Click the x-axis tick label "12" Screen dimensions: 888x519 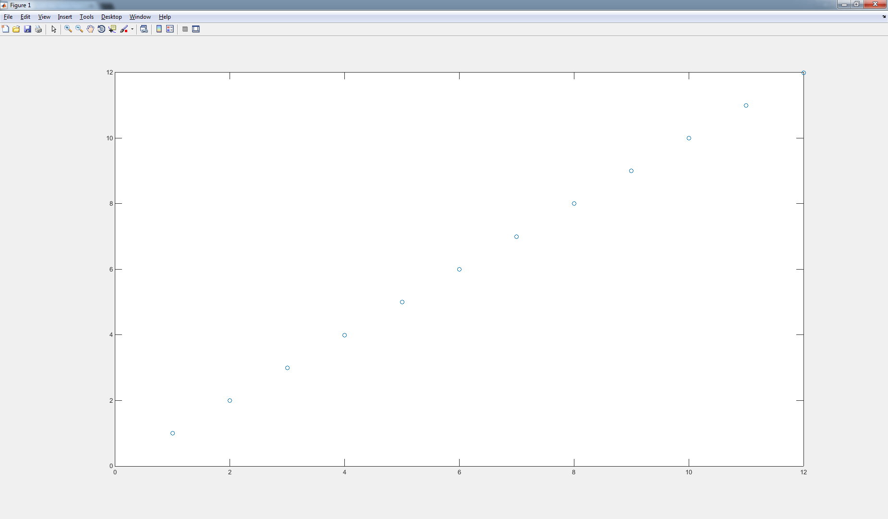[803, 472]
